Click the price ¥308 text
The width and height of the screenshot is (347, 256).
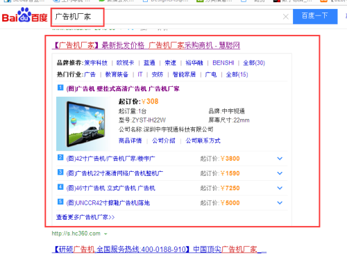pos(150,102)
